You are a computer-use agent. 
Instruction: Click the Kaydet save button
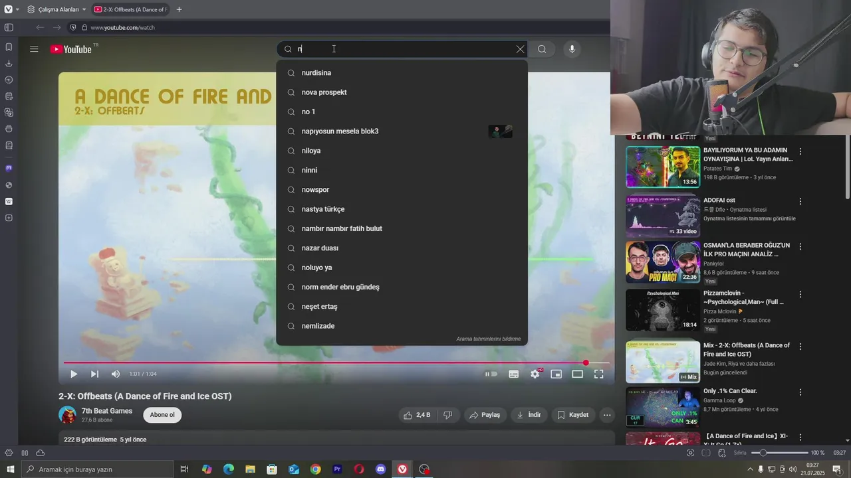[x=573, y=415]
